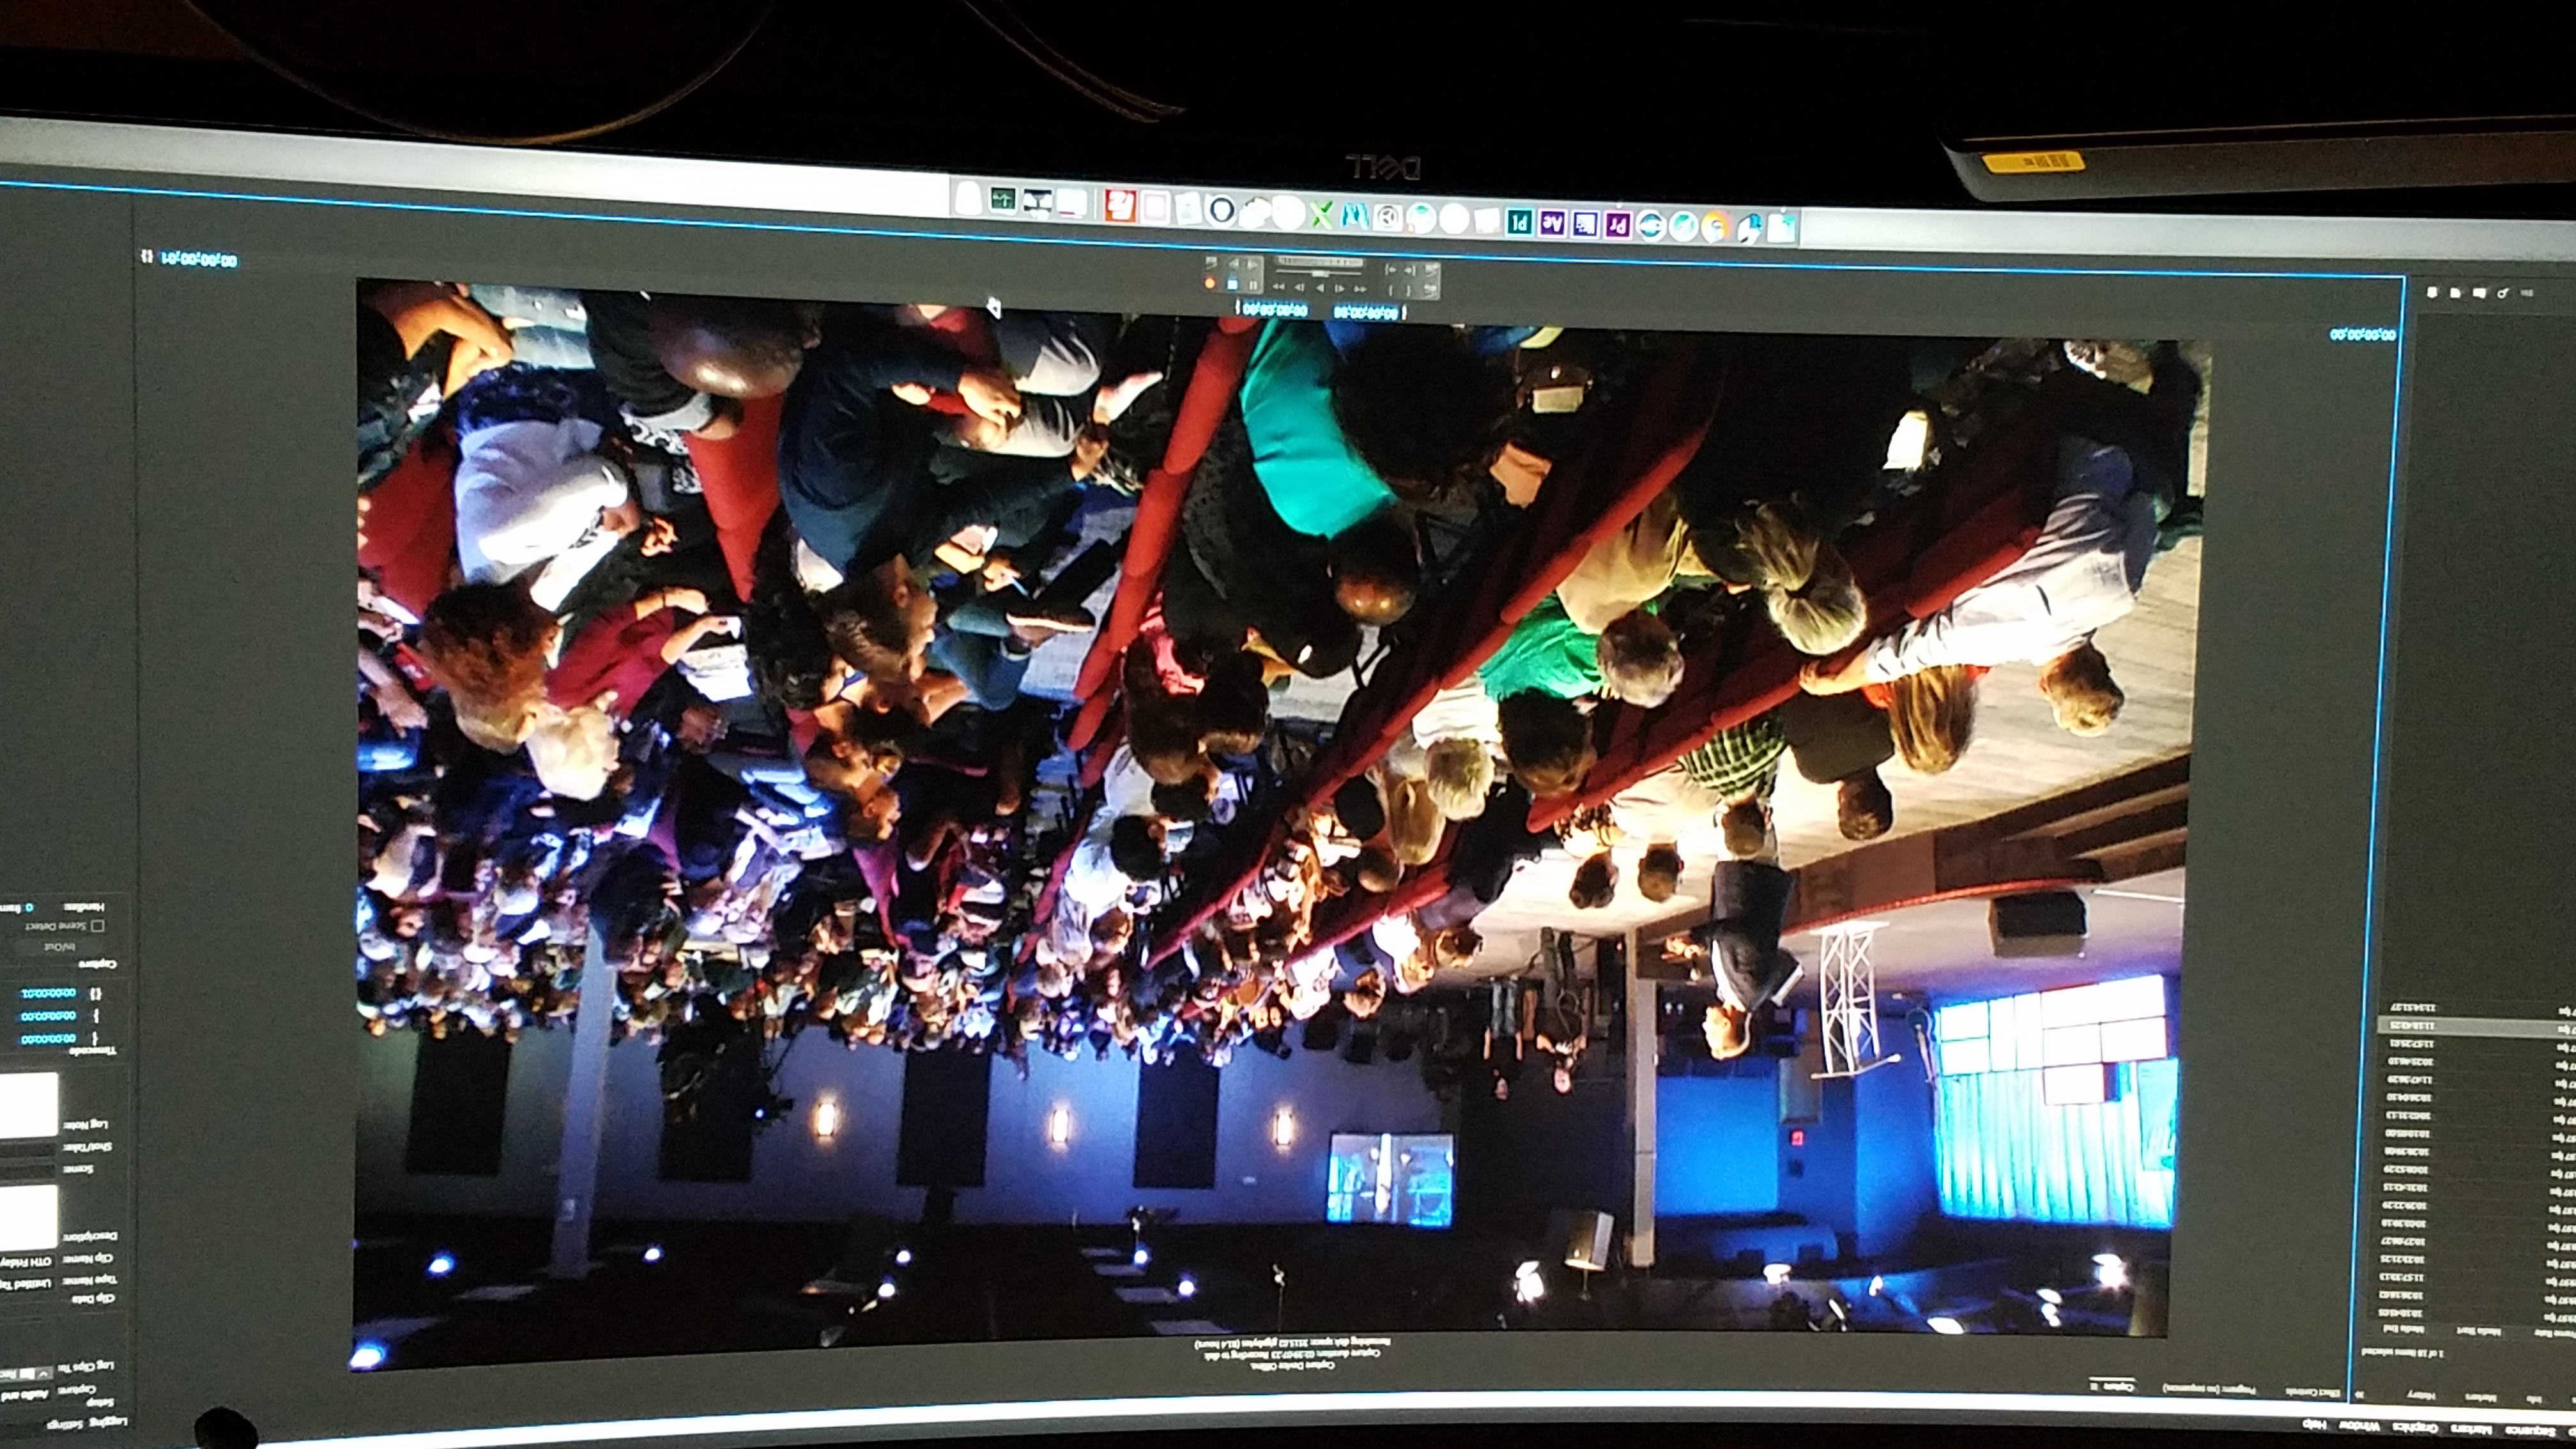Switch to the Effect Controls tab
Image resolution: width=2576 pixels, height=1449 pixels.
[x=2313, y=1392]
